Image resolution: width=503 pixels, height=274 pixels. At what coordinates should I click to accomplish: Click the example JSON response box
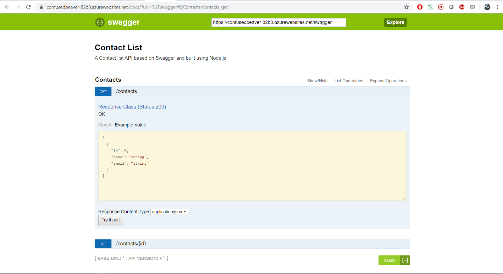[252, 166]
